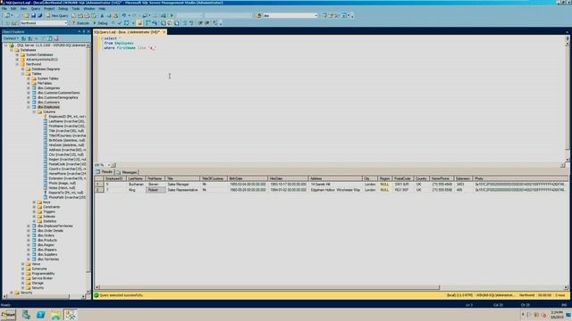This screenshot has height=321, width=572.
Task: Click the Parse checkmark icon next to Debug
Action: click(120, 23)
